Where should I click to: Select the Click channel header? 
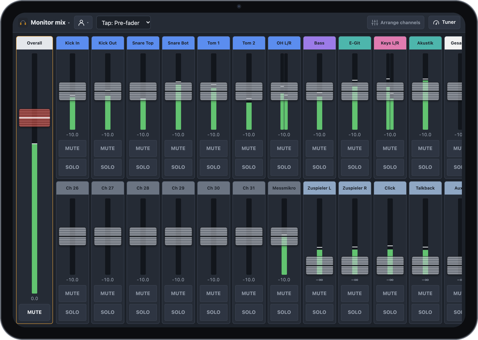pos(390,188)
